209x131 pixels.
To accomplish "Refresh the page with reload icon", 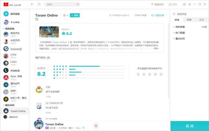I will click(x=39, y=4).
